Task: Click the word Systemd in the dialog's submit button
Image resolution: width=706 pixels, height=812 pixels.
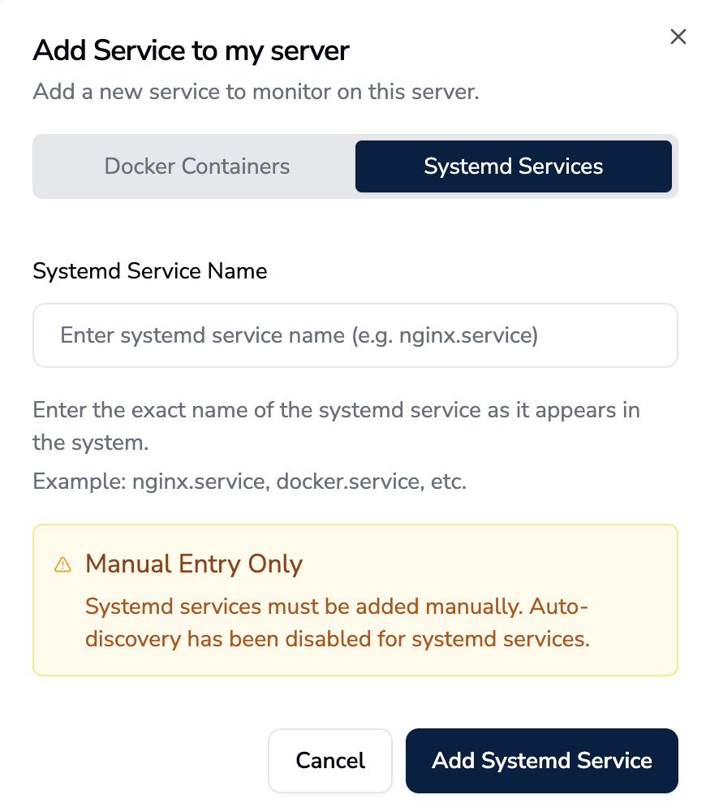Action: tap(519, 761)
